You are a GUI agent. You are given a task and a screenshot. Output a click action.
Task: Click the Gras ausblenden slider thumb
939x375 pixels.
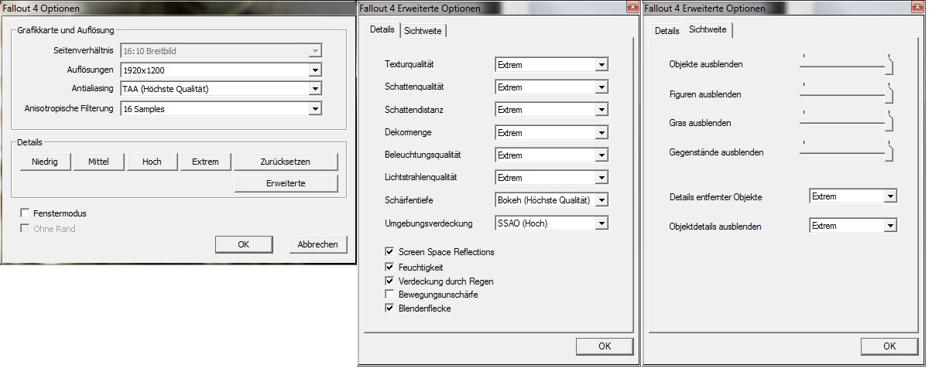[x=889, y=124]
